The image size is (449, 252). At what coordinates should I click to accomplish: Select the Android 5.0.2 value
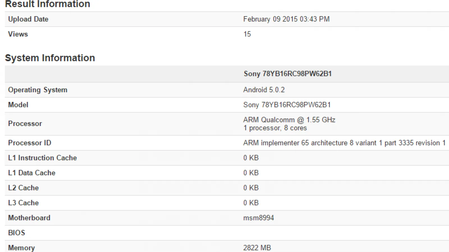point(264,90)
